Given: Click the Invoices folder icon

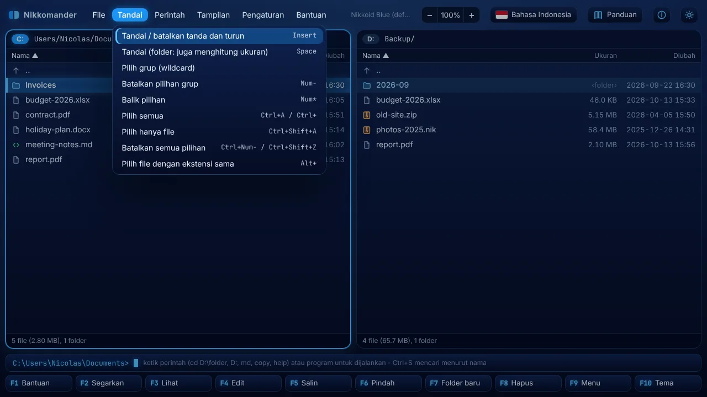Looking at the screenshot, I should click(16, 85).
